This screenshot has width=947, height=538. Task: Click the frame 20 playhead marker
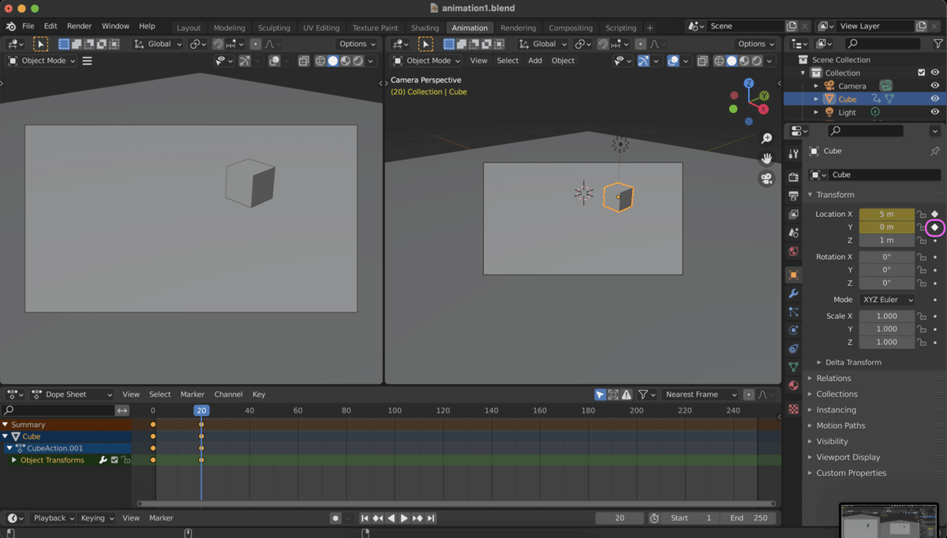(201, 410)
